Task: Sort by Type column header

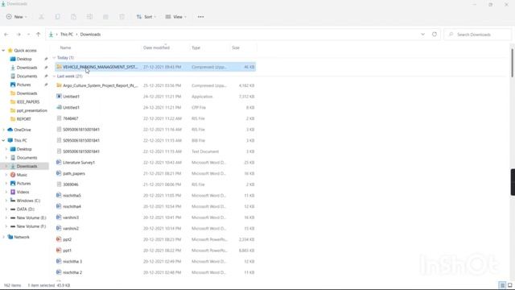Action: (196, 48)
